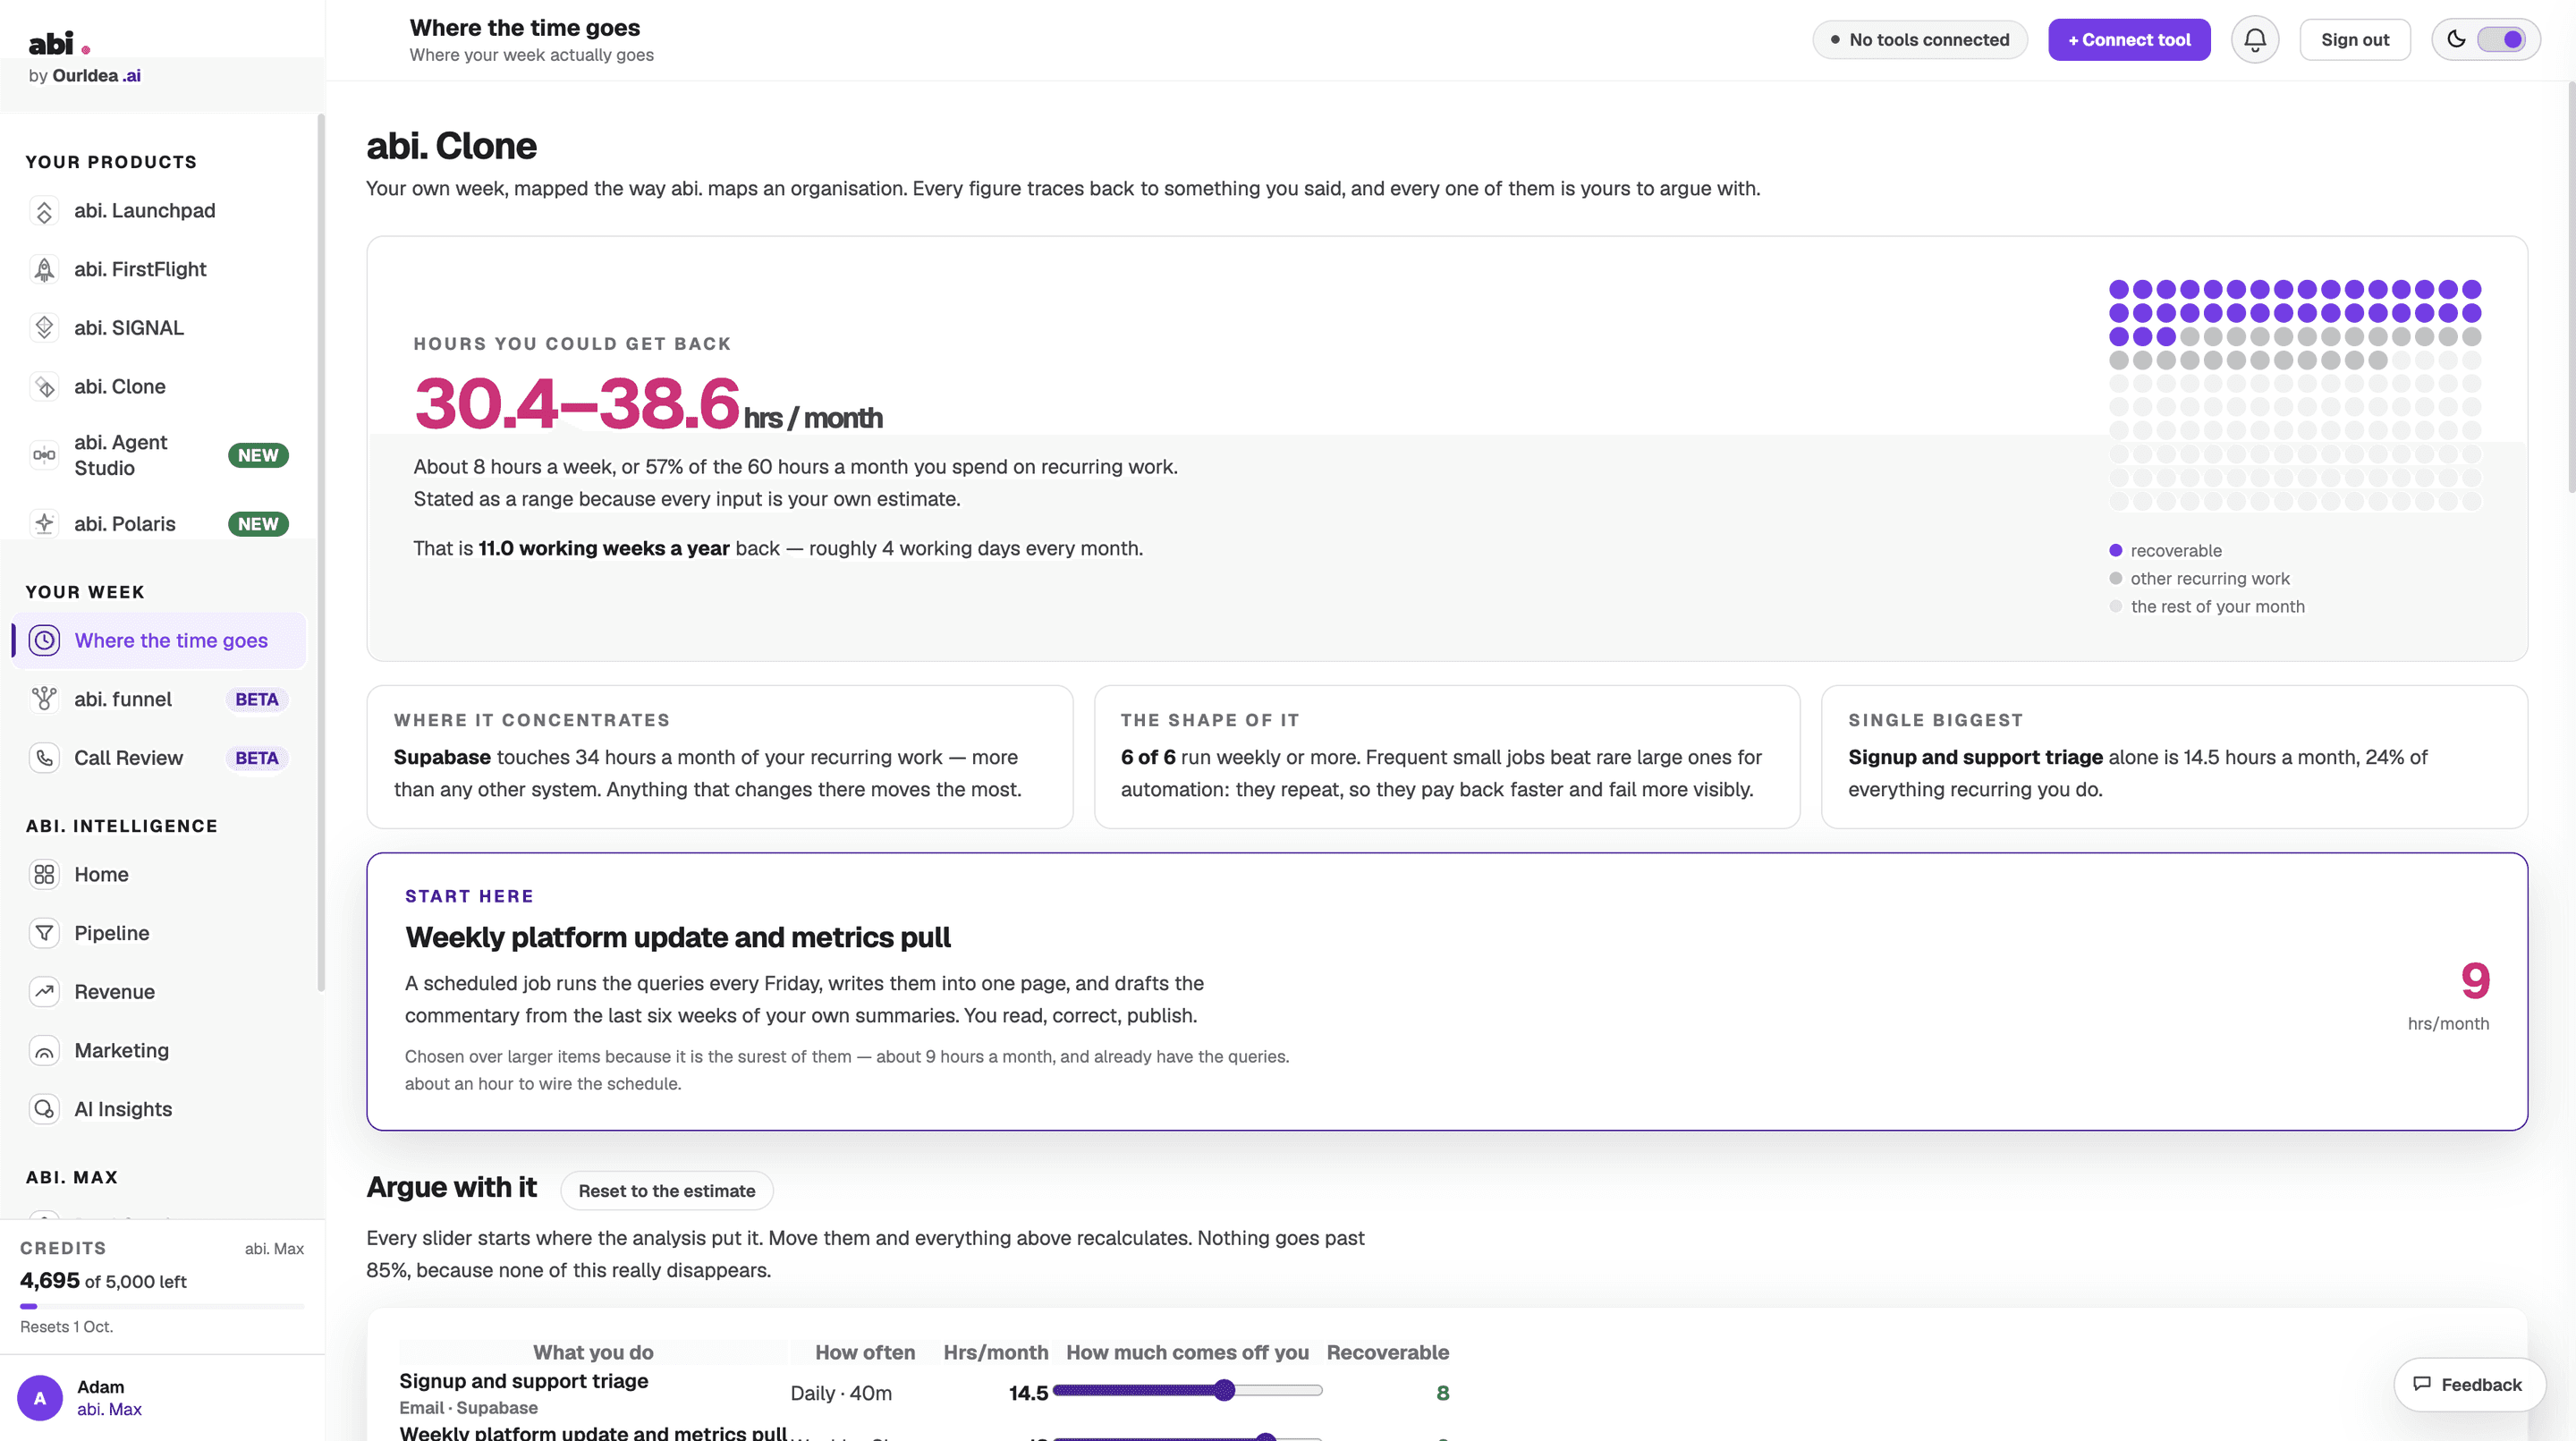
Task: Click the OurIdea .ai link
Action: (96, 76)
